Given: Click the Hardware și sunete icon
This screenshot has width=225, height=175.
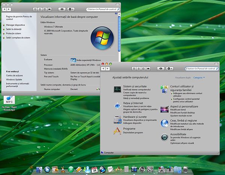Looking at the screenshot, I should click(117, 119).
